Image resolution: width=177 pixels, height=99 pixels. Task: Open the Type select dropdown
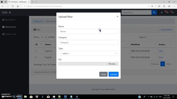click(88, 53)
